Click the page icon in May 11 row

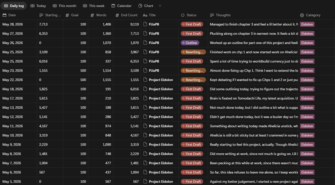coord(145,126)
